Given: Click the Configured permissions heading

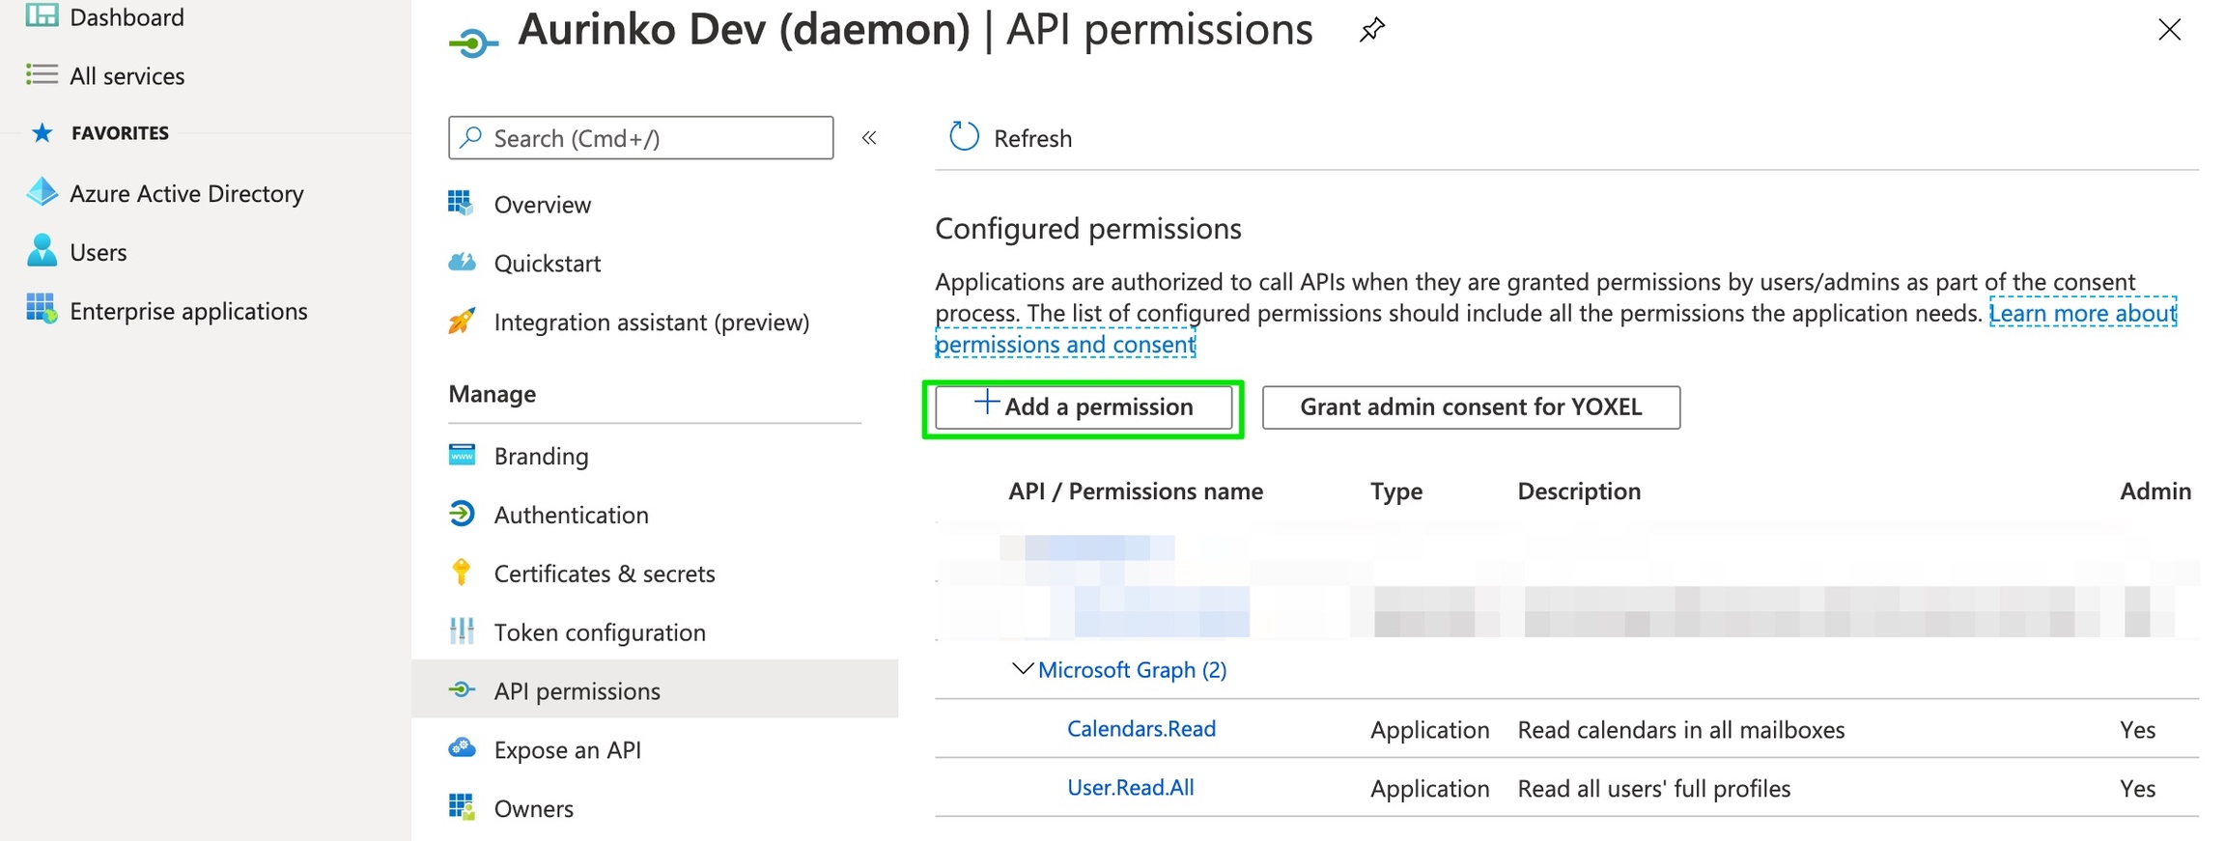Looking at the screenshot, I should tap(1087, 229).
